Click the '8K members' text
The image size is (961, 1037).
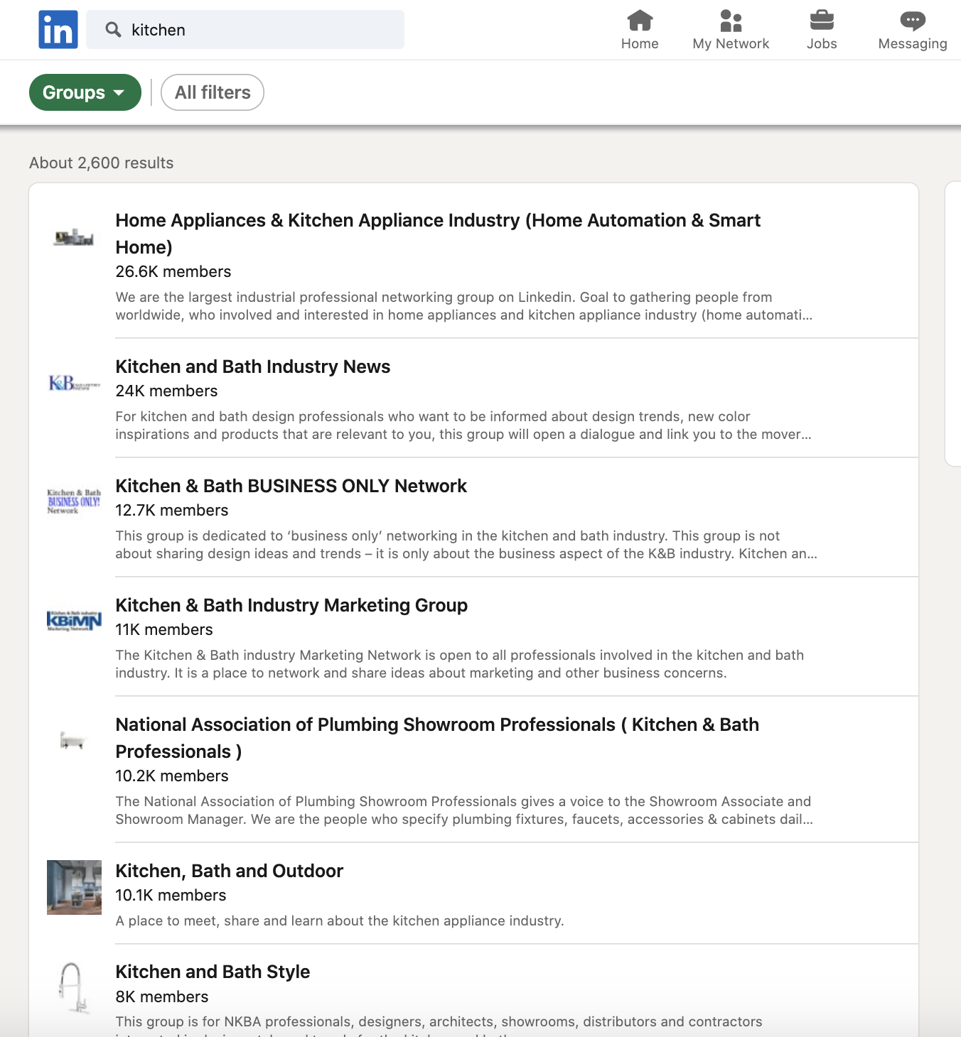[162, 997]
